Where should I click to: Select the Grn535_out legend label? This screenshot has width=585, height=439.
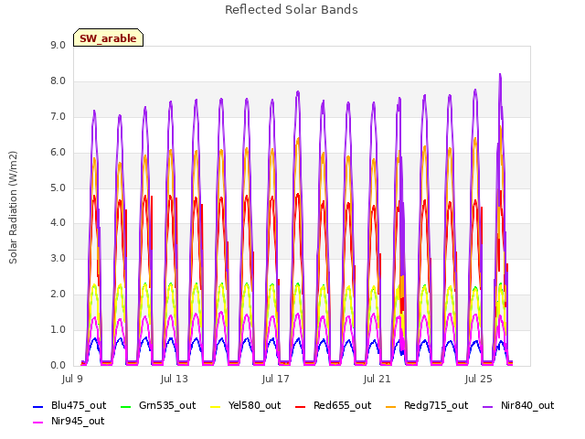[167, 406]
